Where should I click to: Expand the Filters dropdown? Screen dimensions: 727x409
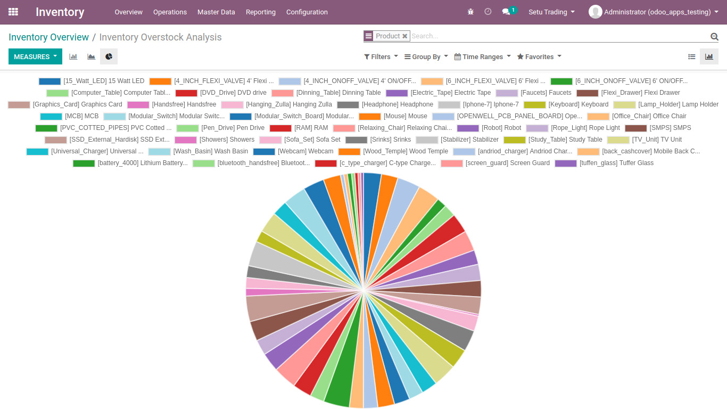click(x=381, y=56)
